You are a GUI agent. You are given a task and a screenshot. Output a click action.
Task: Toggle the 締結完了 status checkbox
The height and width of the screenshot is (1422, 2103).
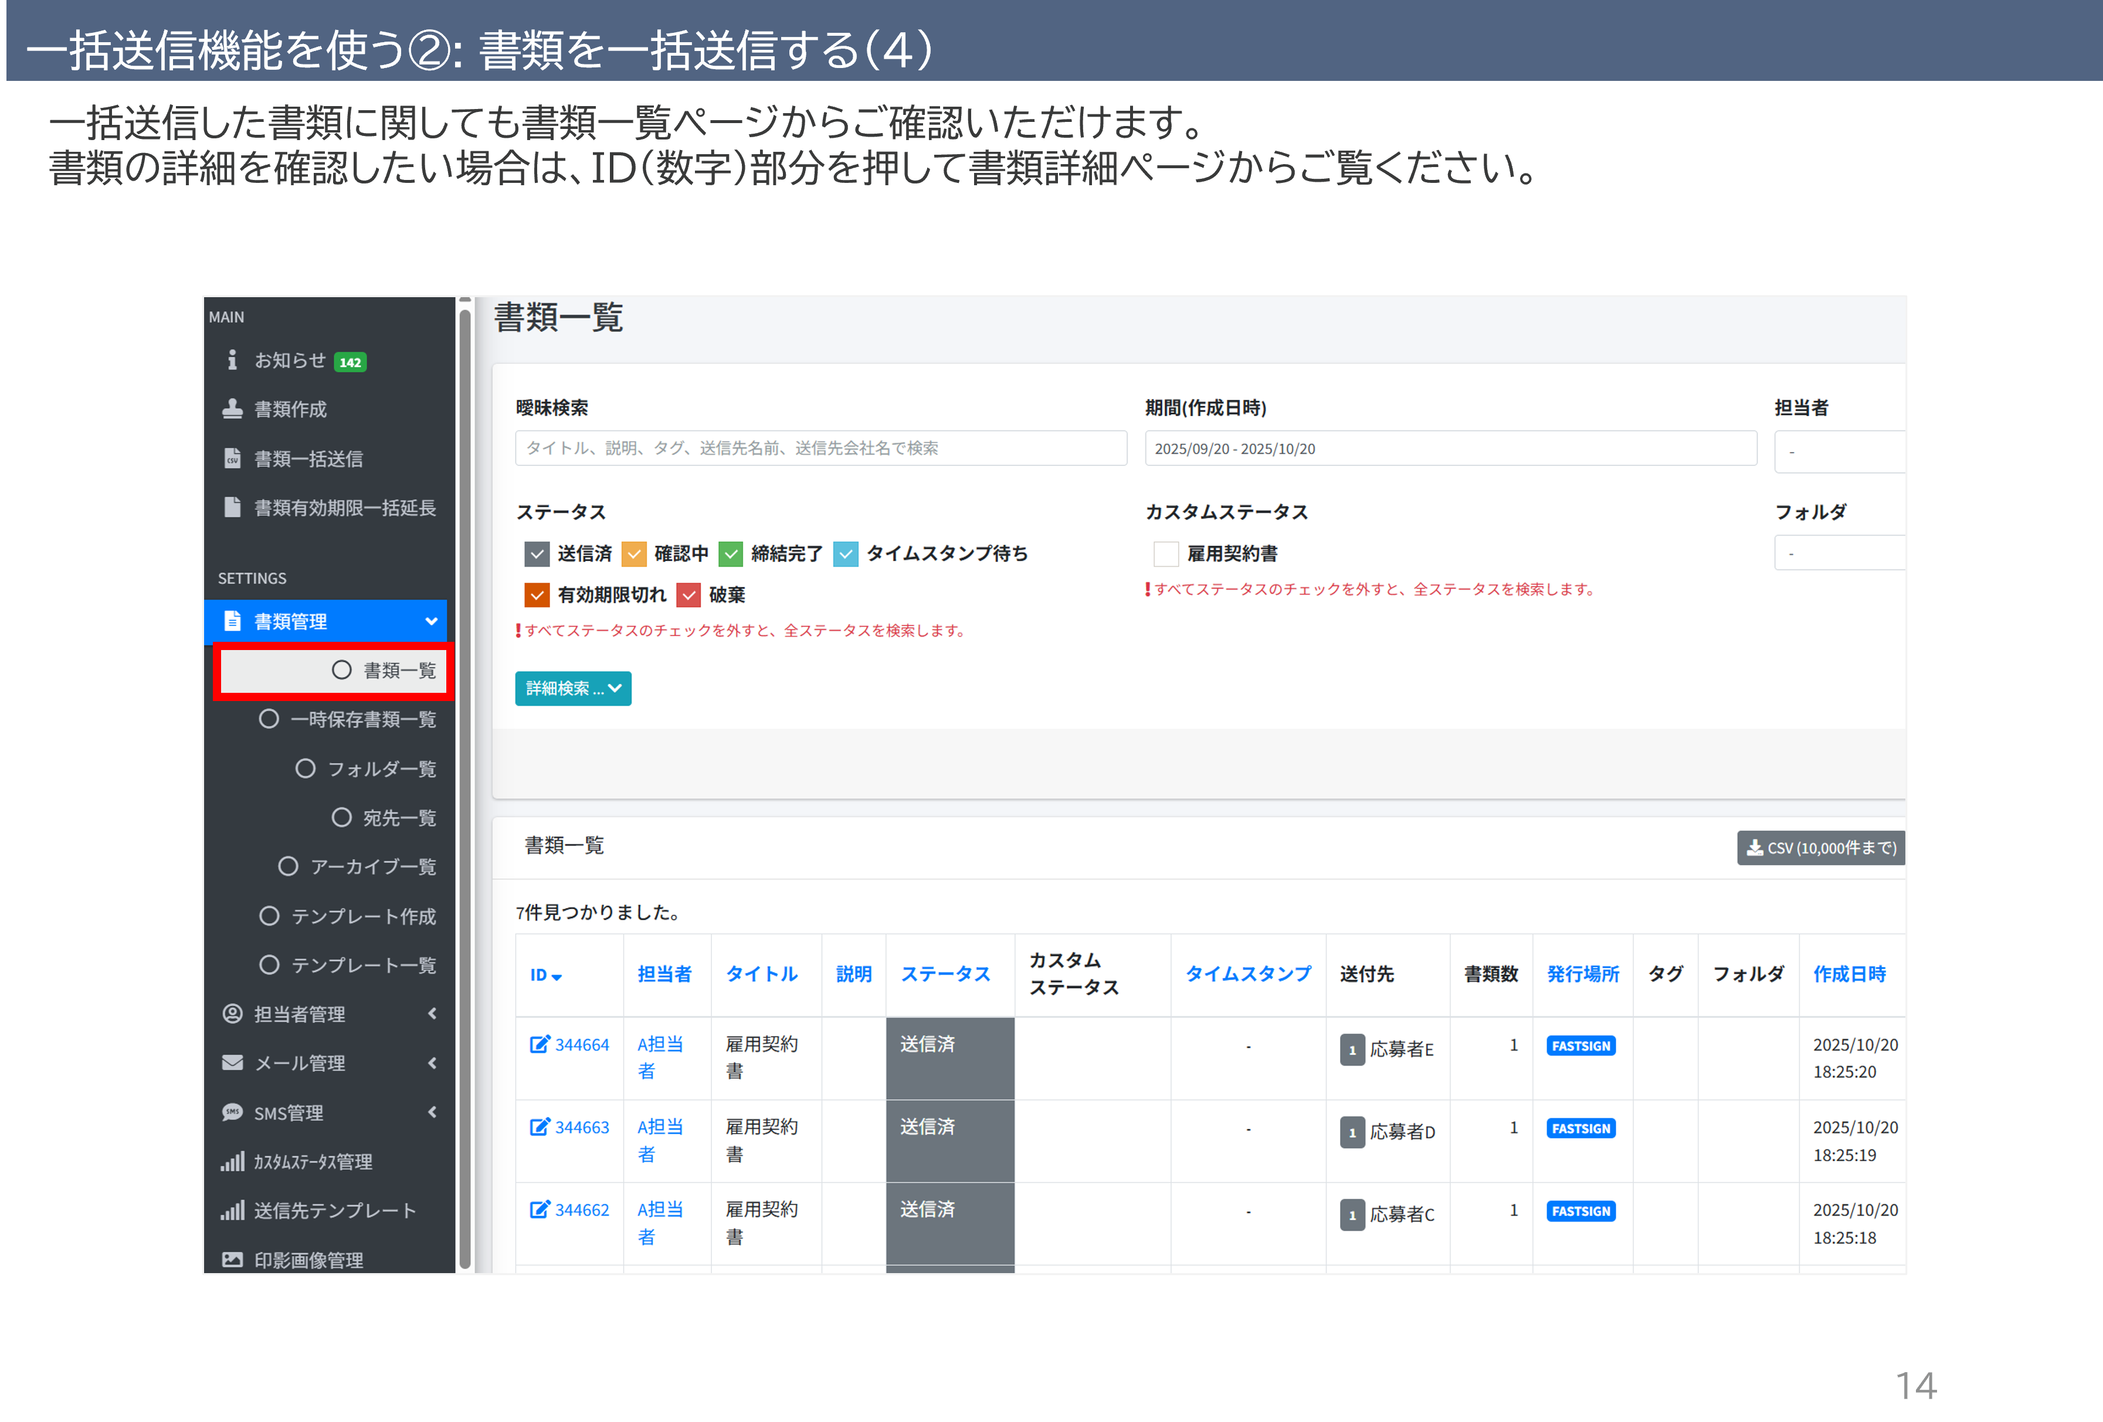[x=730, y=553]
